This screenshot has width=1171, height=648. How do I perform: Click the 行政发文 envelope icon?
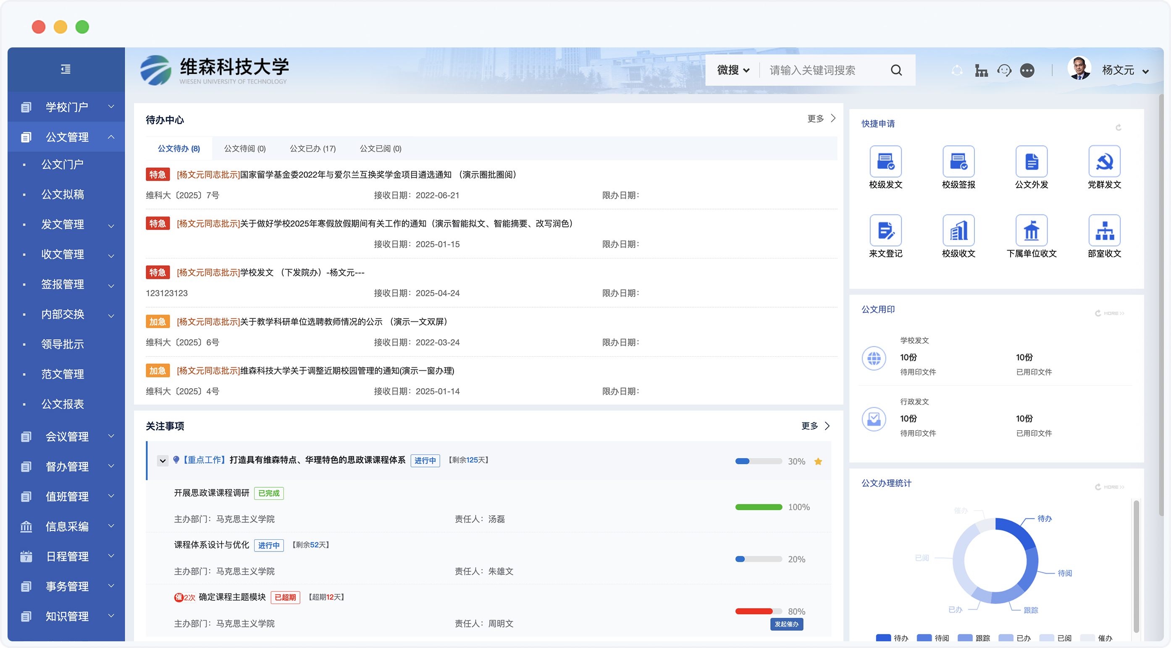click(x=874, y=419)
